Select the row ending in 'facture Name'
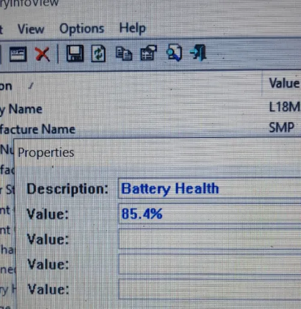 [150, 129]
